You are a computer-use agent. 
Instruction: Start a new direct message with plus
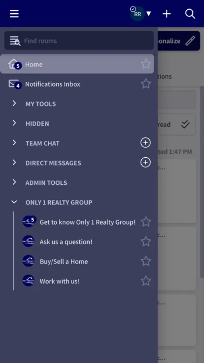click(x=146, y=163)
